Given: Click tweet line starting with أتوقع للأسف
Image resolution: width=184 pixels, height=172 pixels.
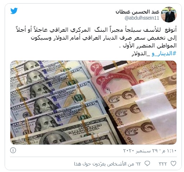Looking at the screenshot, I should coord(96,30).
